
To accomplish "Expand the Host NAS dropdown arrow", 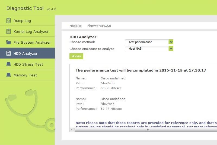I will point(171,49).
